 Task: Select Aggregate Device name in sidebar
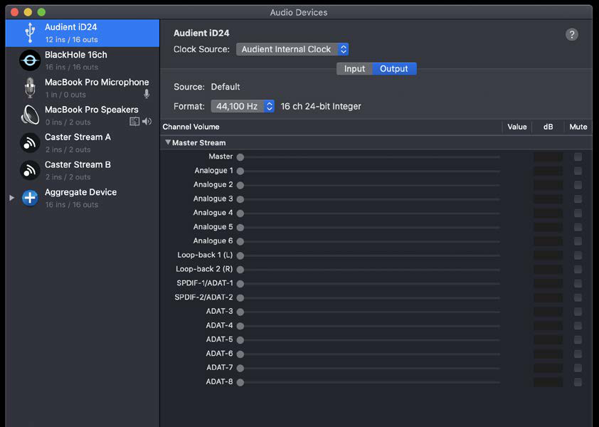[x=80, y=192]
